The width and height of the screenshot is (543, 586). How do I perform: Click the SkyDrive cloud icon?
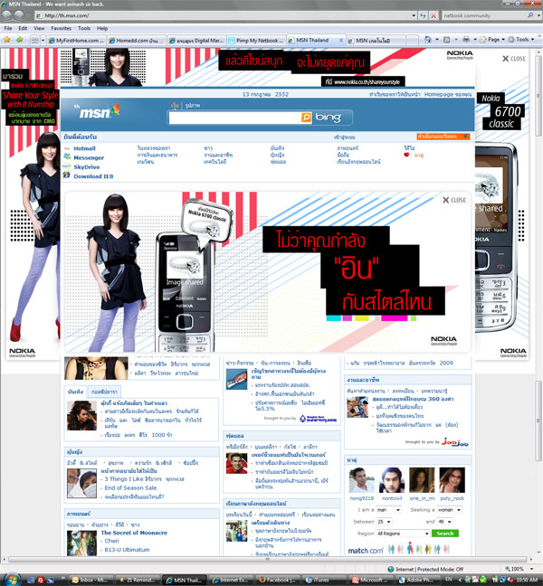pyautogui.click(x=67, y=165)
